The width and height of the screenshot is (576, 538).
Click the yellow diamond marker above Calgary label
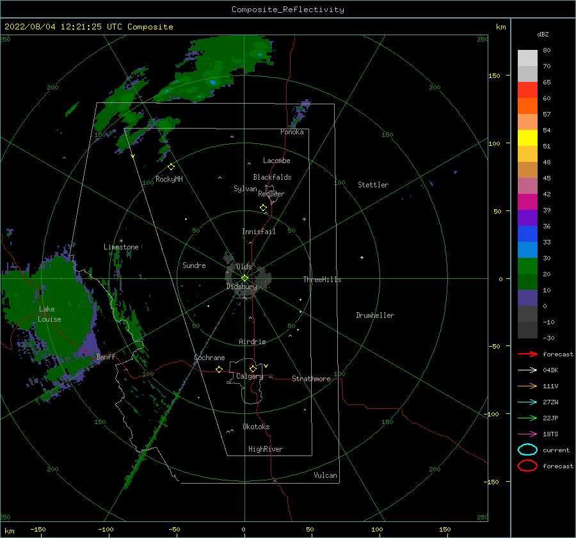[x=253, y=368]
